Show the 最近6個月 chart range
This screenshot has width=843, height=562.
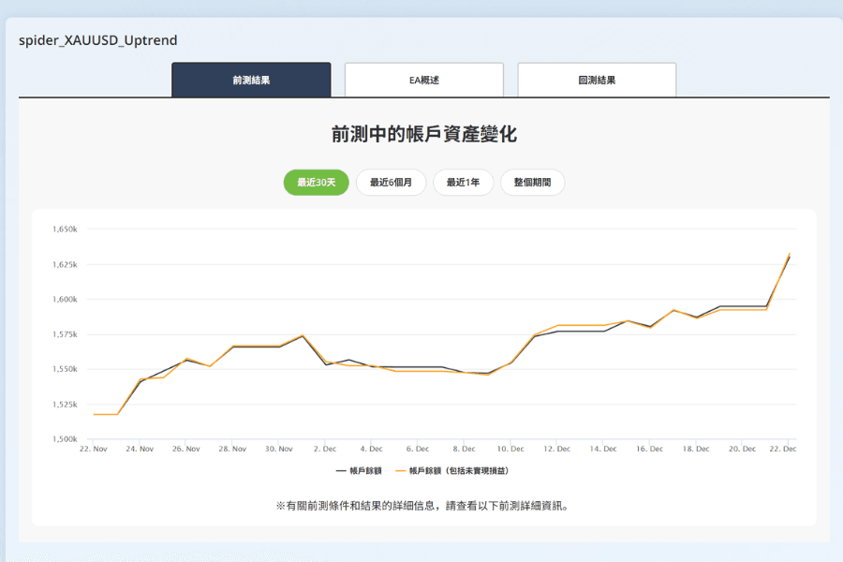pyautogui.click(x=392, y=183)
